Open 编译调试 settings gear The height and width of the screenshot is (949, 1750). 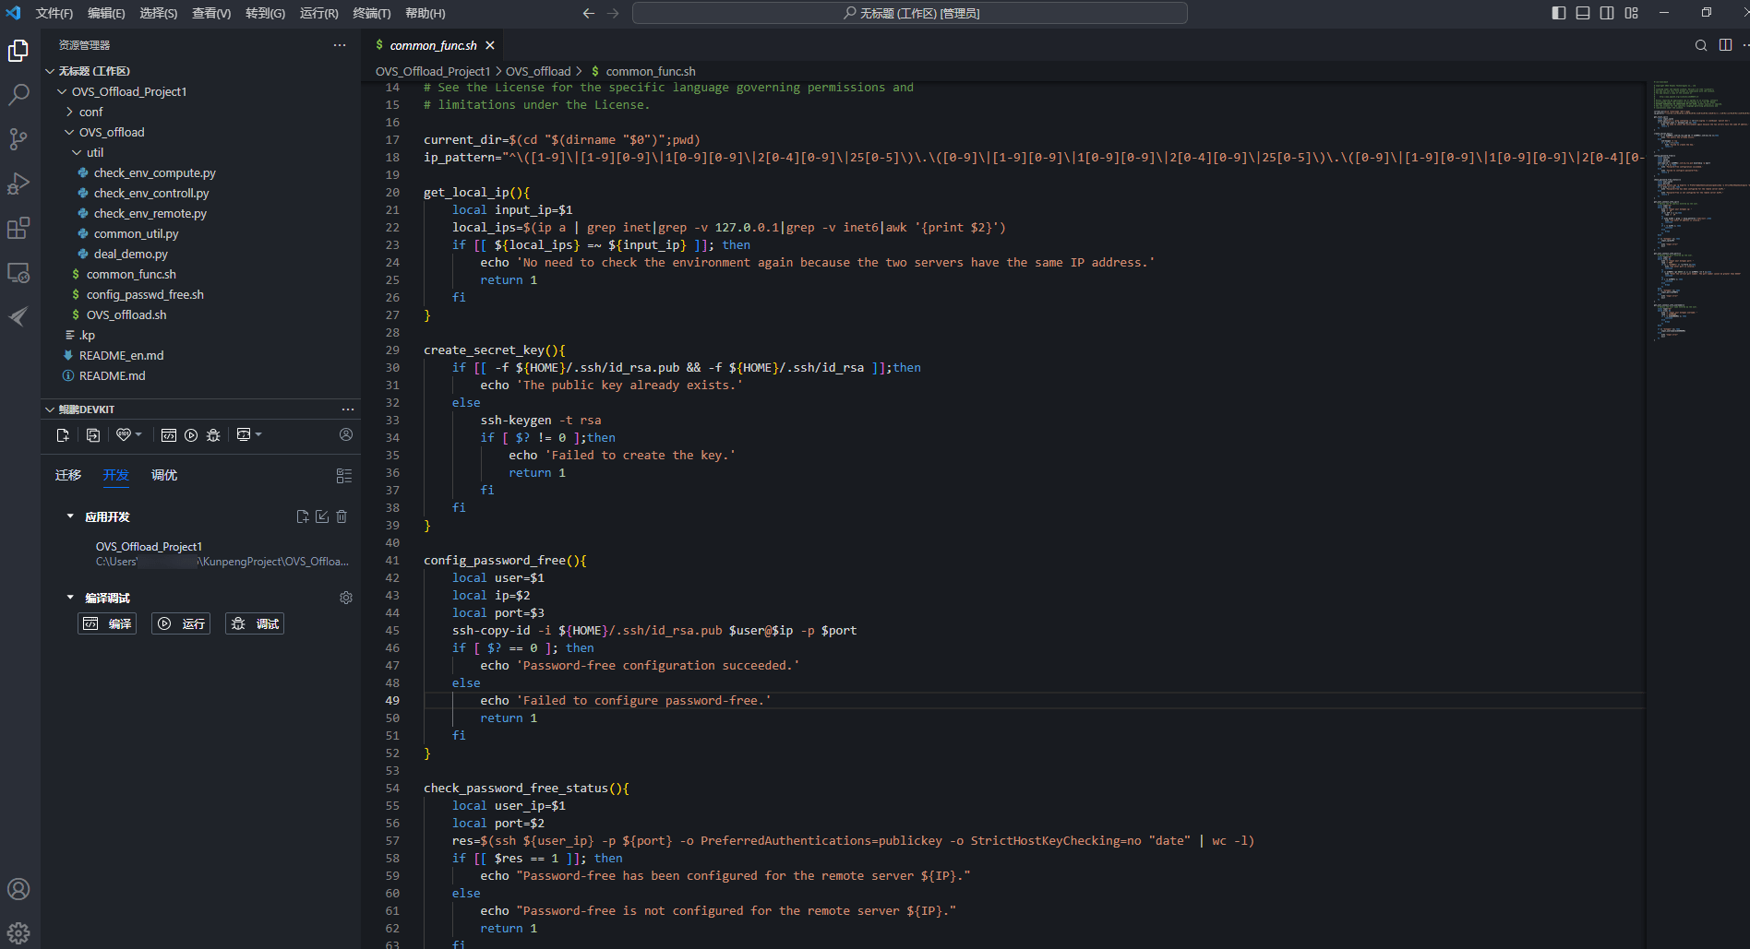click(346, 598)
